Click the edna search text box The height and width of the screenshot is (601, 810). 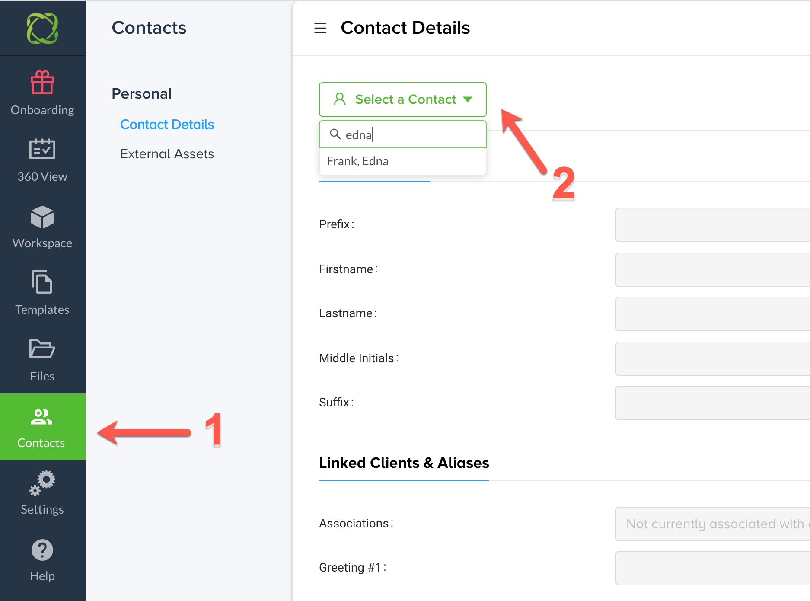pyautogui.click(x=402, y=134)
